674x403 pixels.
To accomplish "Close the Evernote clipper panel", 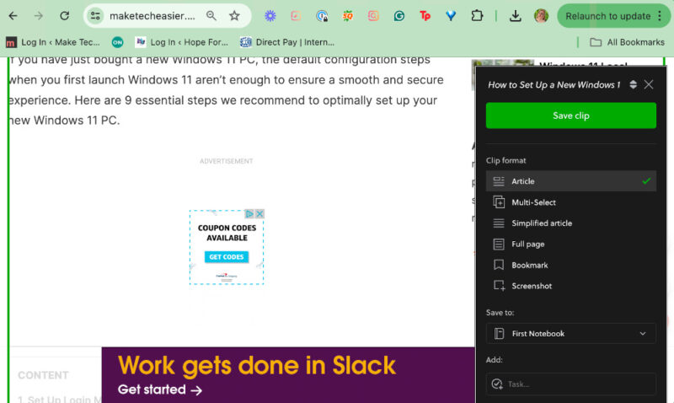I will point(649,84).
